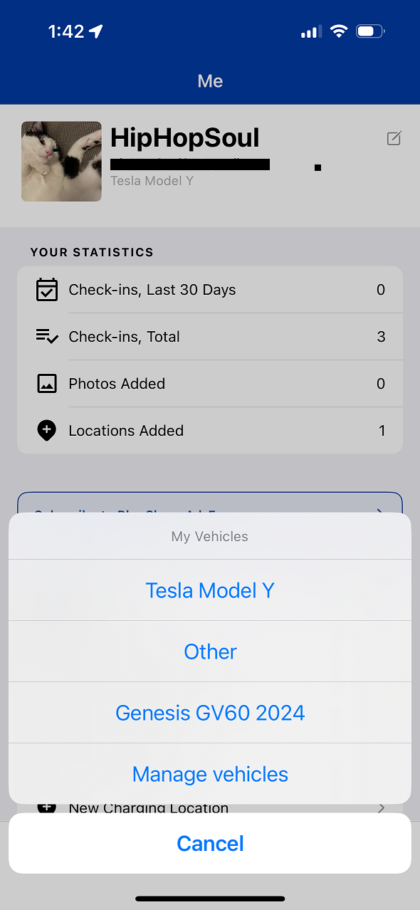This screenshot has width=420, height=910.
Task: Tap the location arrow in status bar
Action: (96, 31)
